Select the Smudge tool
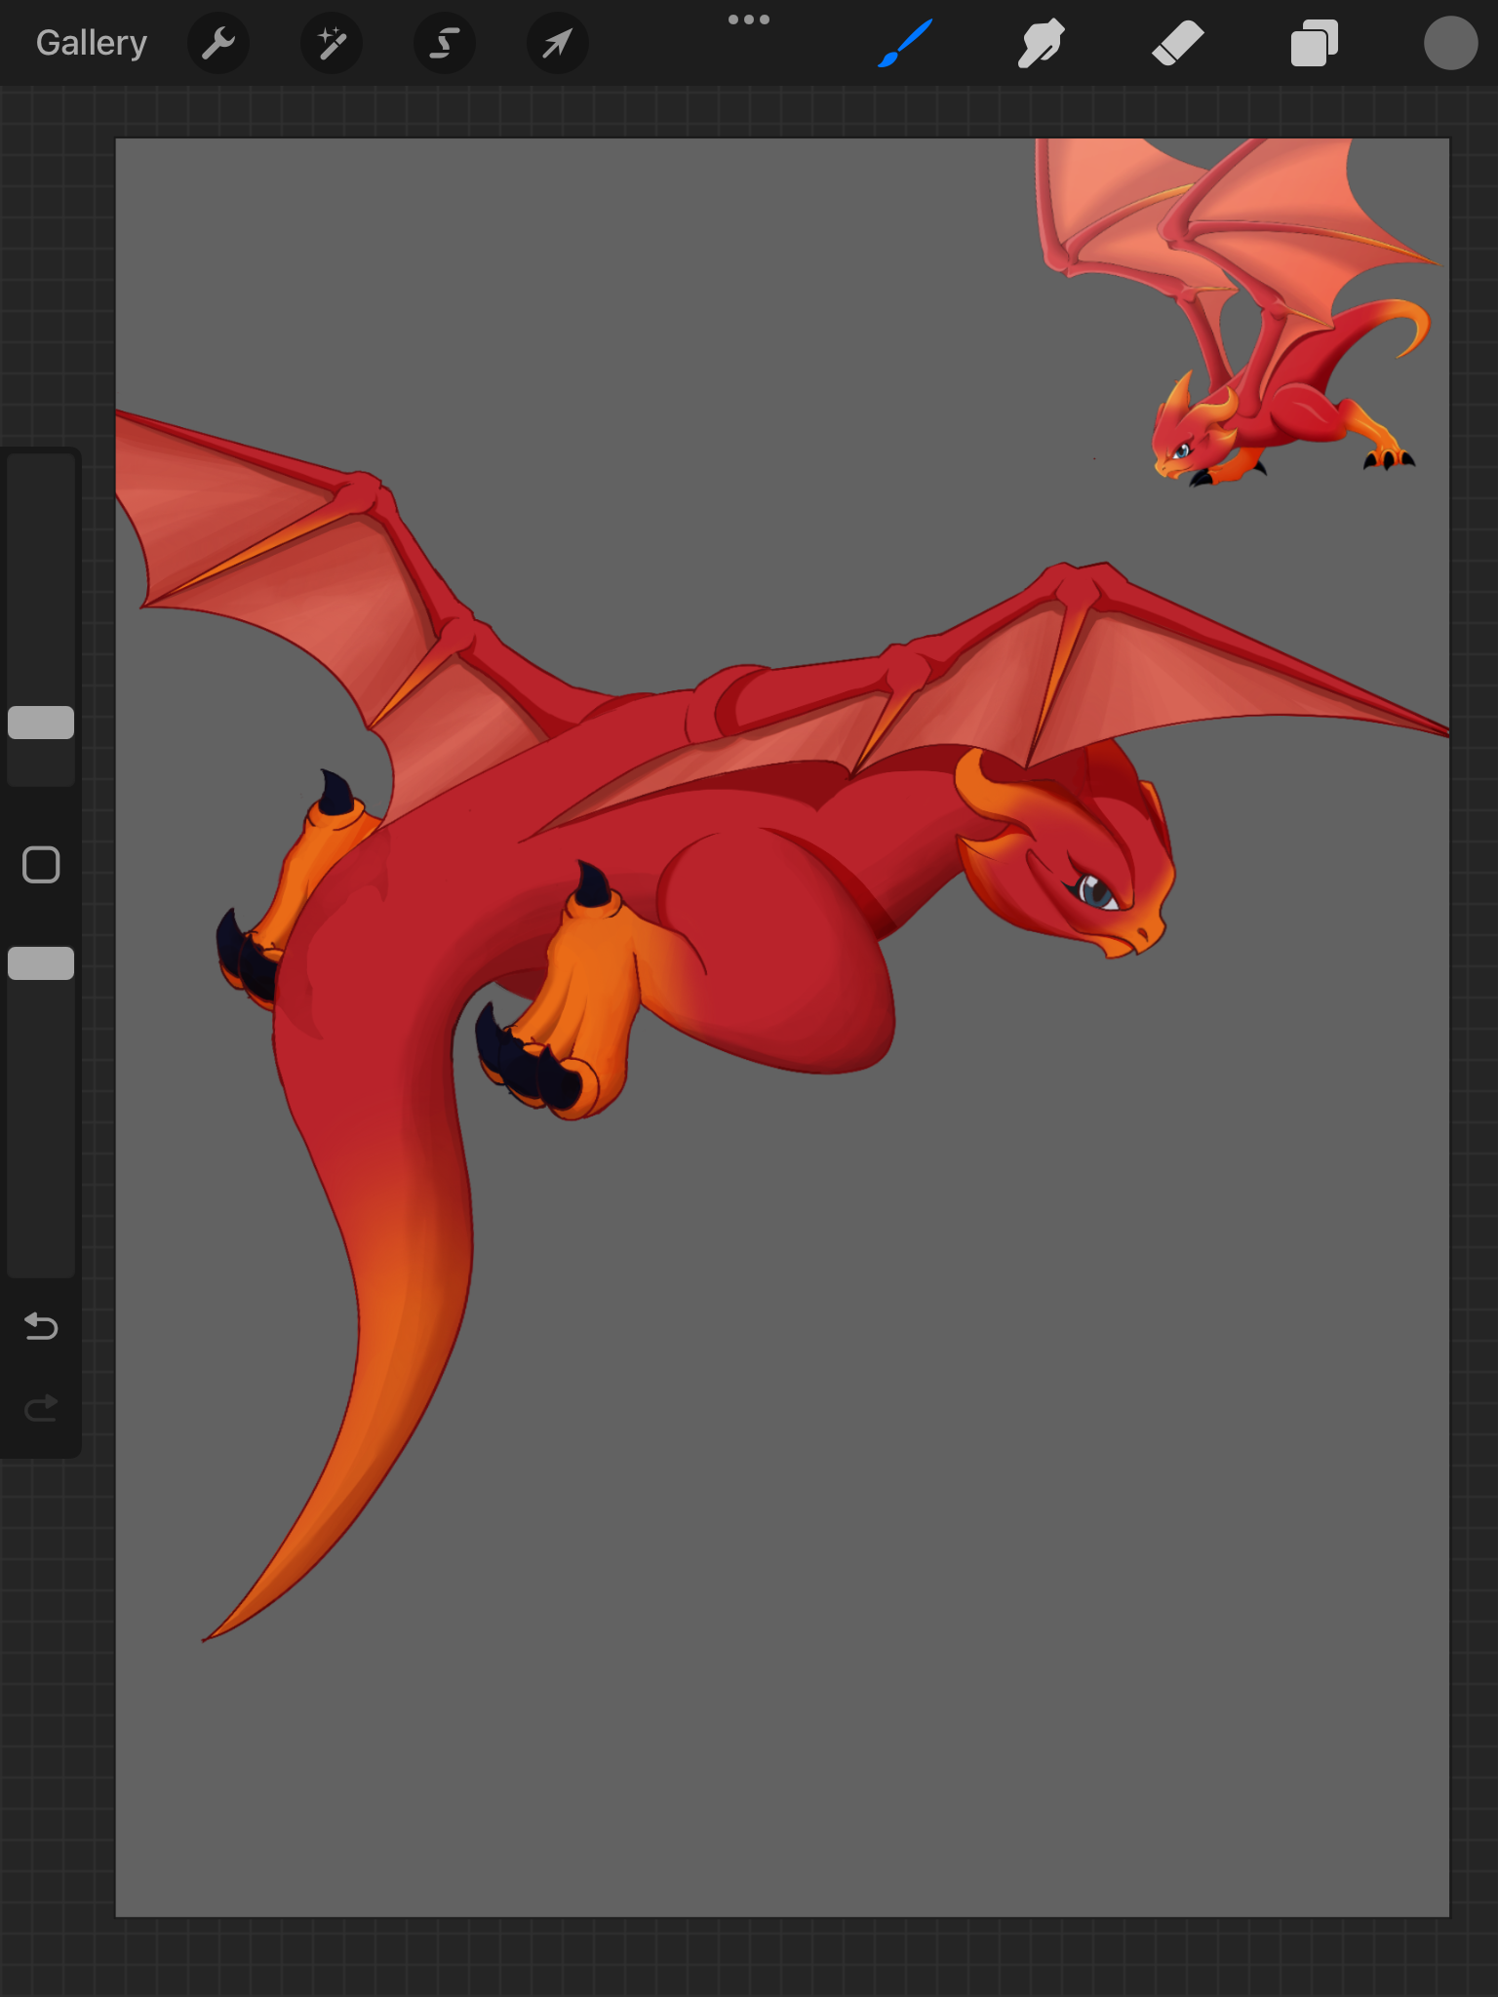The width and height of the screenshot is (1498, 1997). coord(1042,43)
